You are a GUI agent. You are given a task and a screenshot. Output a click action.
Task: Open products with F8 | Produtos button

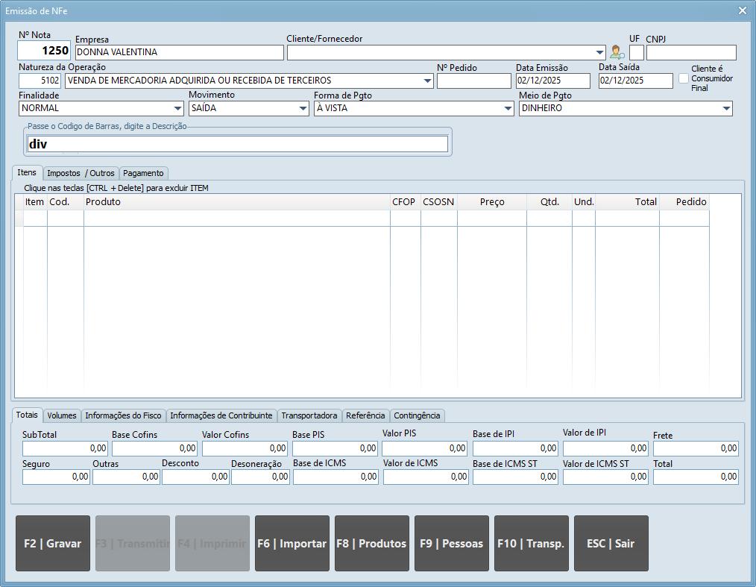click(371, 544)
